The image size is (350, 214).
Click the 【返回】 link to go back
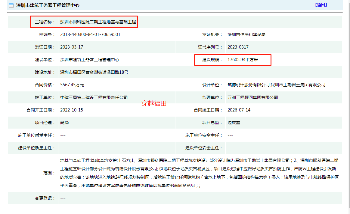[321, 5]
